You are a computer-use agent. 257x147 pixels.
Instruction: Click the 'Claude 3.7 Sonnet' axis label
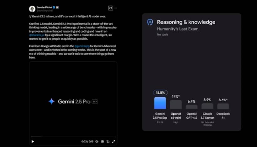tap(207, 116)
